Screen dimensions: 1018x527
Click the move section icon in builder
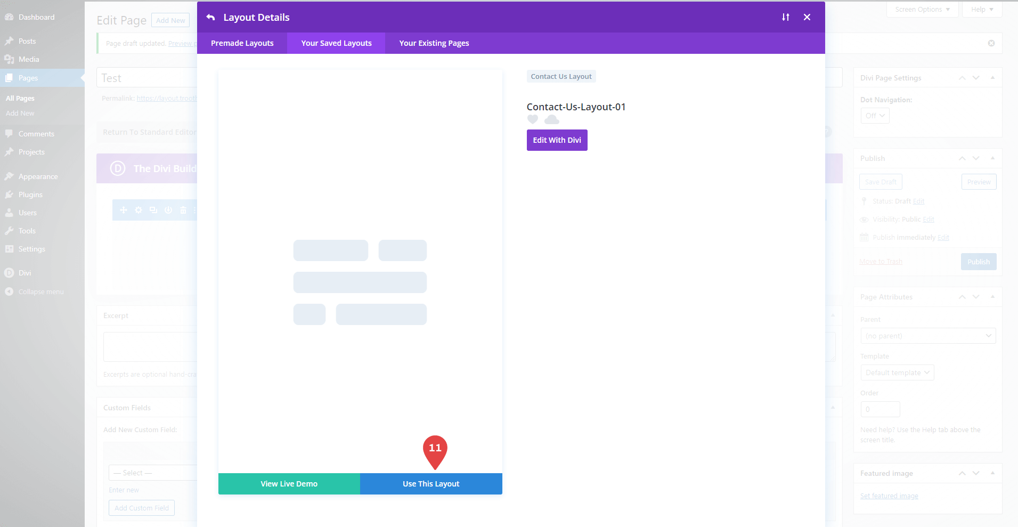[124, 210]
